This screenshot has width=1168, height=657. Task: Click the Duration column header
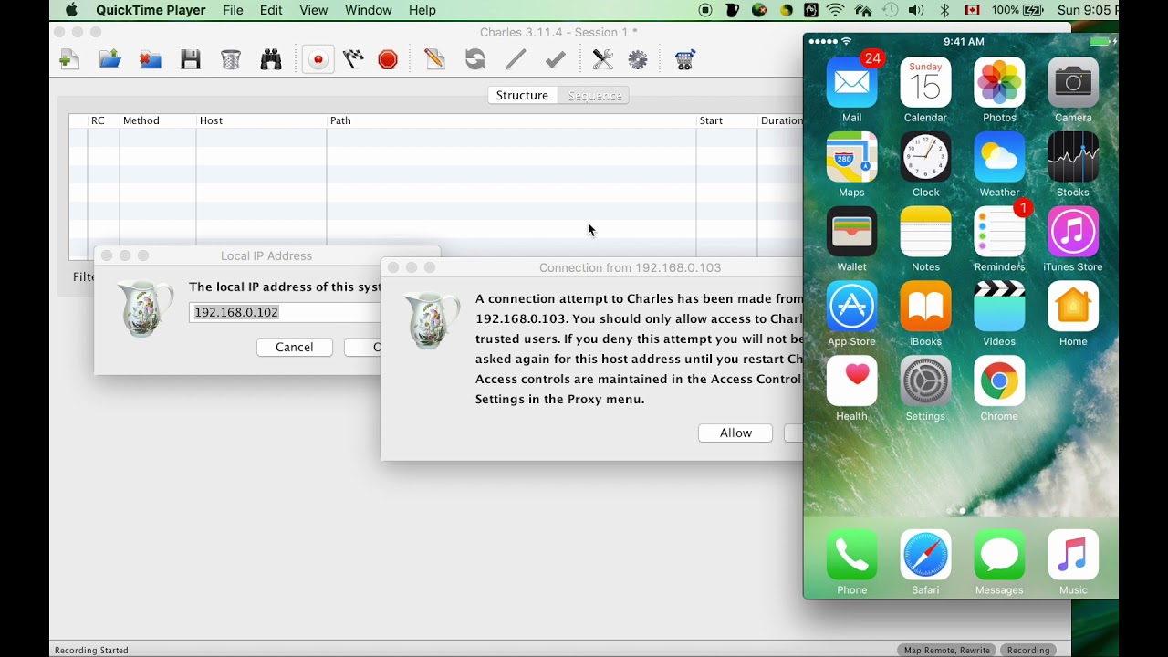point(781,120)
